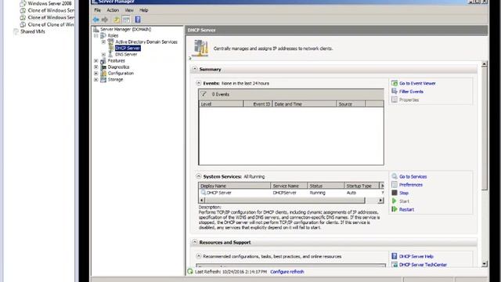
Task: Click the Preferences link
Action: (x=410, y=185)
